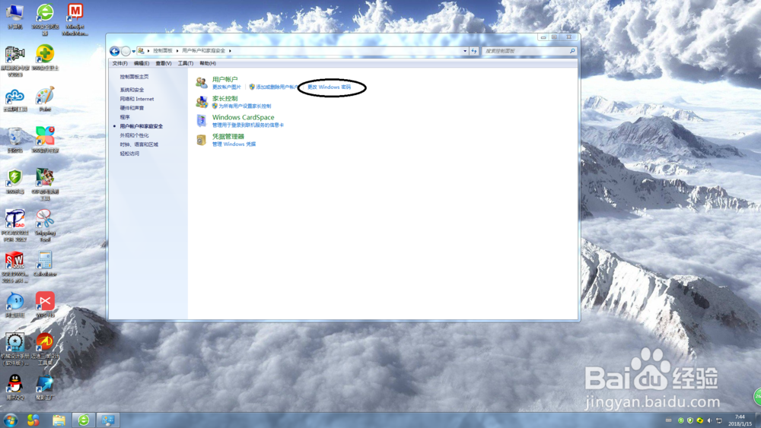Launch the CAD desktop shortcut

15,225
